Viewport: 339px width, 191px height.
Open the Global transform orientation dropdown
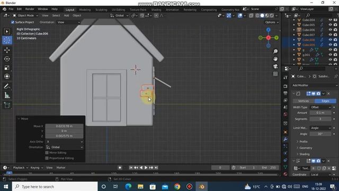pos(119,15)
